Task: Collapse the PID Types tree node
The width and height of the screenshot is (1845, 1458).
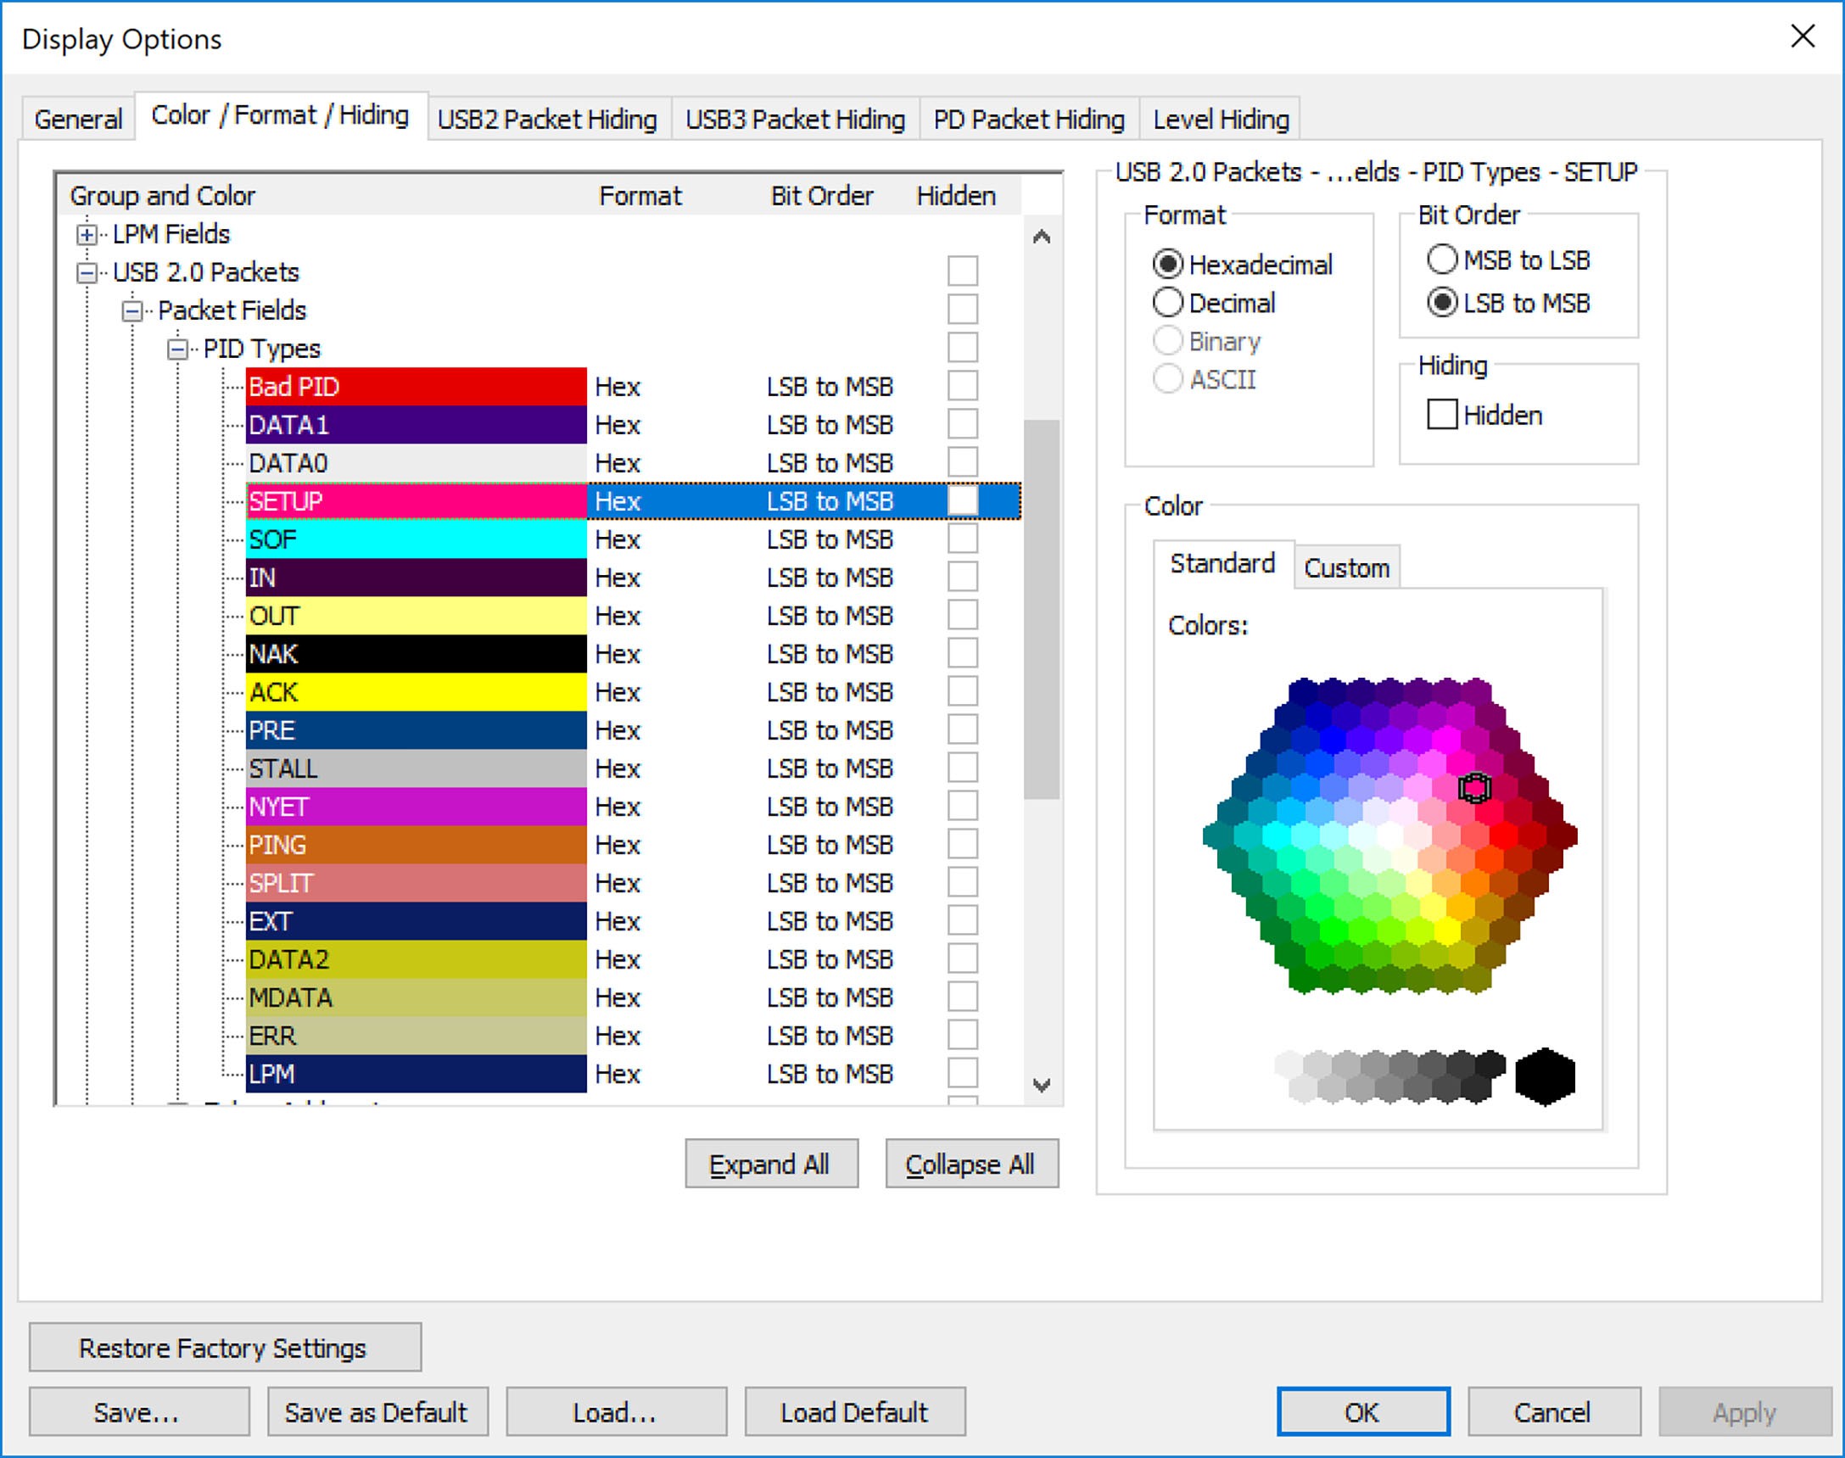Action: (x=176, y=349)
